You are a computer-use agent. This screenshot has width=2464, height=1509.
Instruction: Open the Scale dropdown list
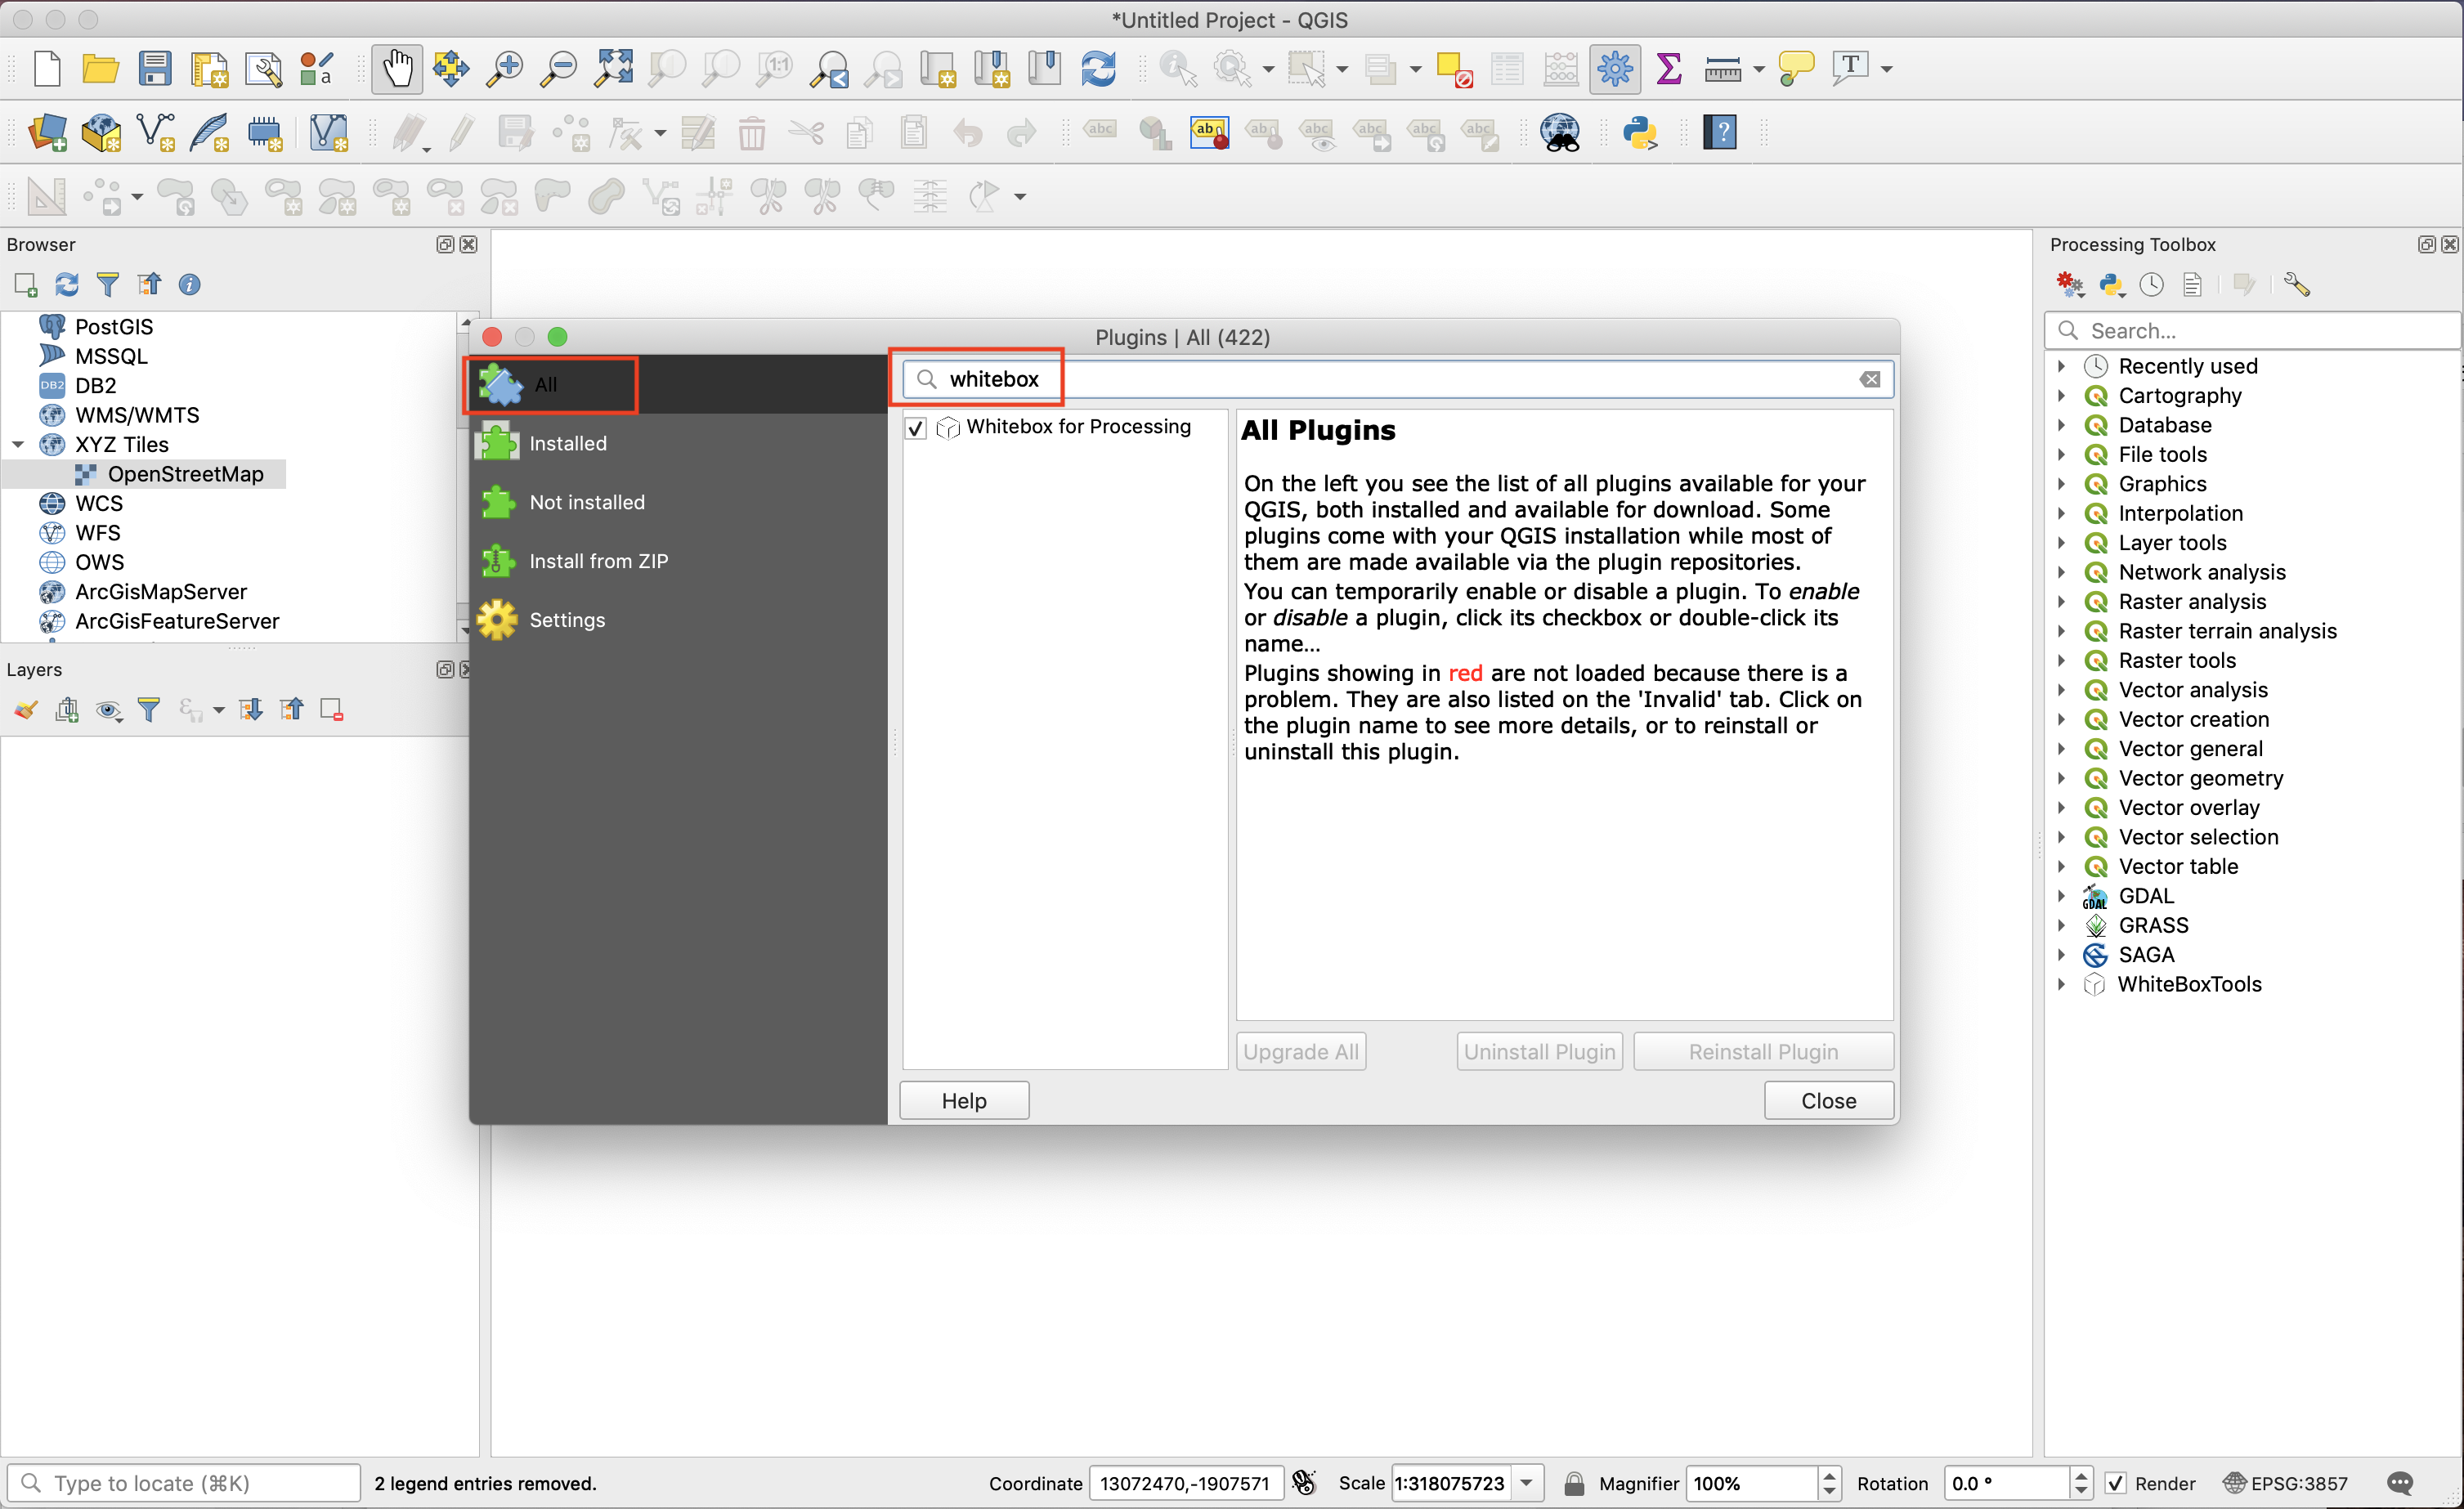[1527, 1483]
